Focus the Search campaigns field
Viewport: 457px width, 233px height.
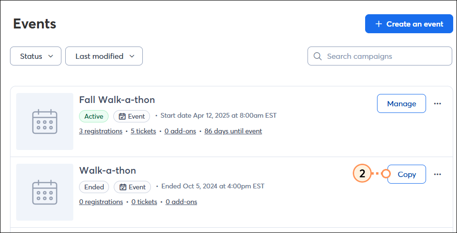click(380, 56)
